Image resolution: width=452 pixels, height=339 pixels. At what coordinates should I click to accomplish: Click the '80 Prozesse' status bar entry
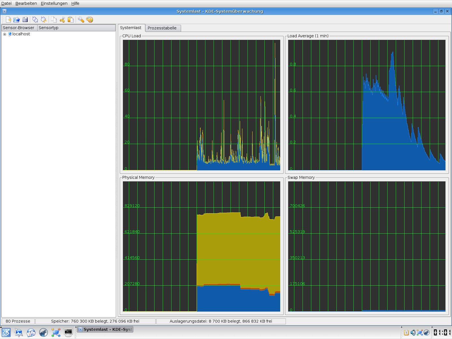coord(18,321)
